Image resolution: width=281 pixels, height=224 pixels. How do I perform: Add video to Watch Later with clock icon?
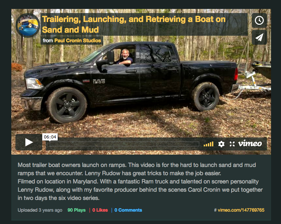[259, 20]
